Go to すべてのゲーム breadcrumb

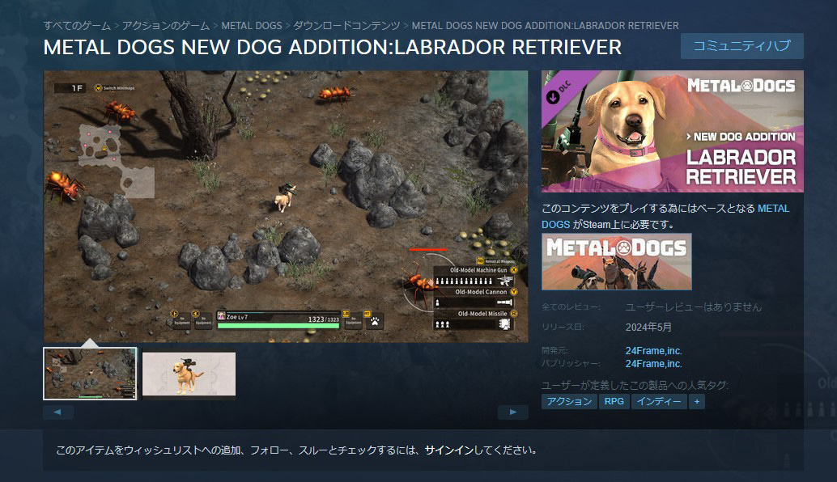pyautogui.click(x=77, y=26)
